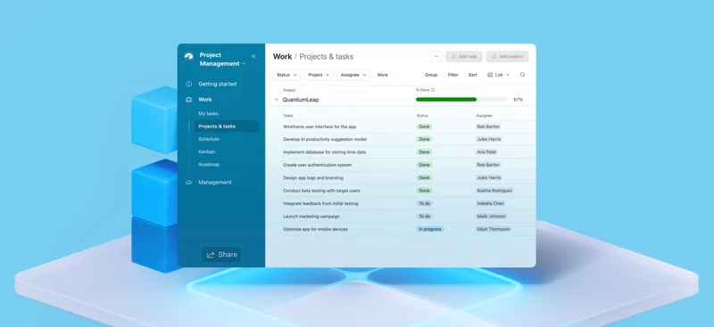The width and height of the screenshot is (714, 327).
Task: Open task Launch marketing campaign
Action: click(311, 217)
